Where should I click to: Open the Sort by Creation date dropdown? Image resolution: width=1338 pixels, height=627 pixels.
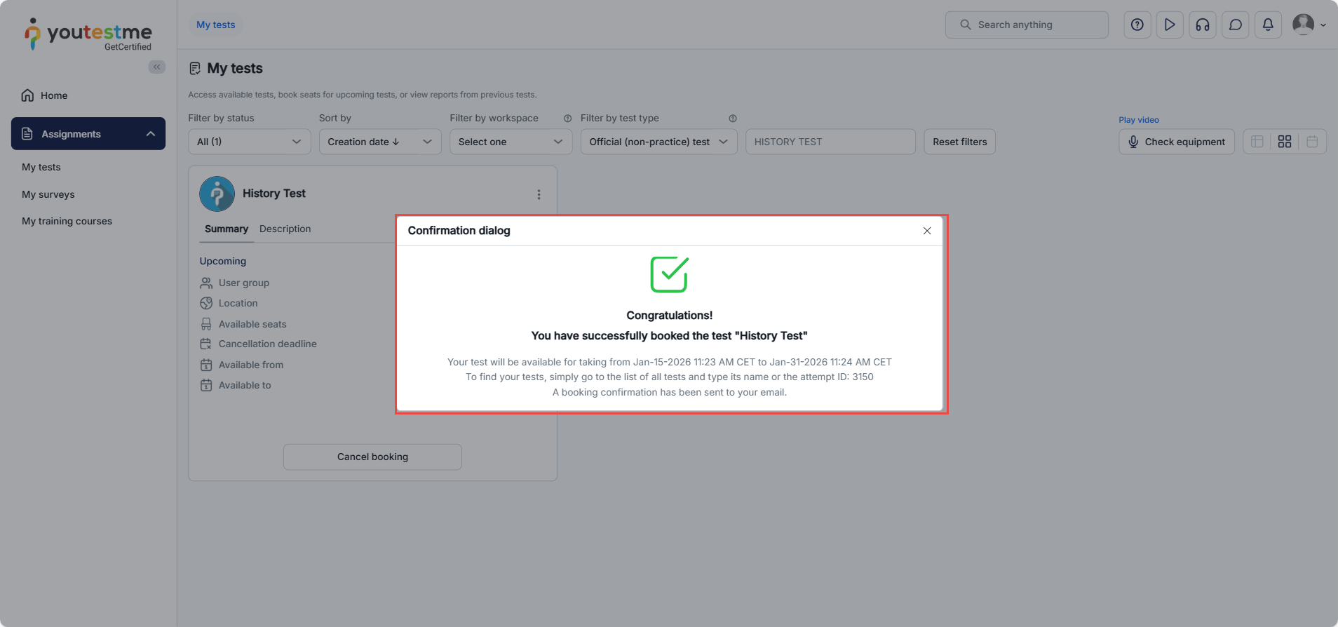click(379, 142)
